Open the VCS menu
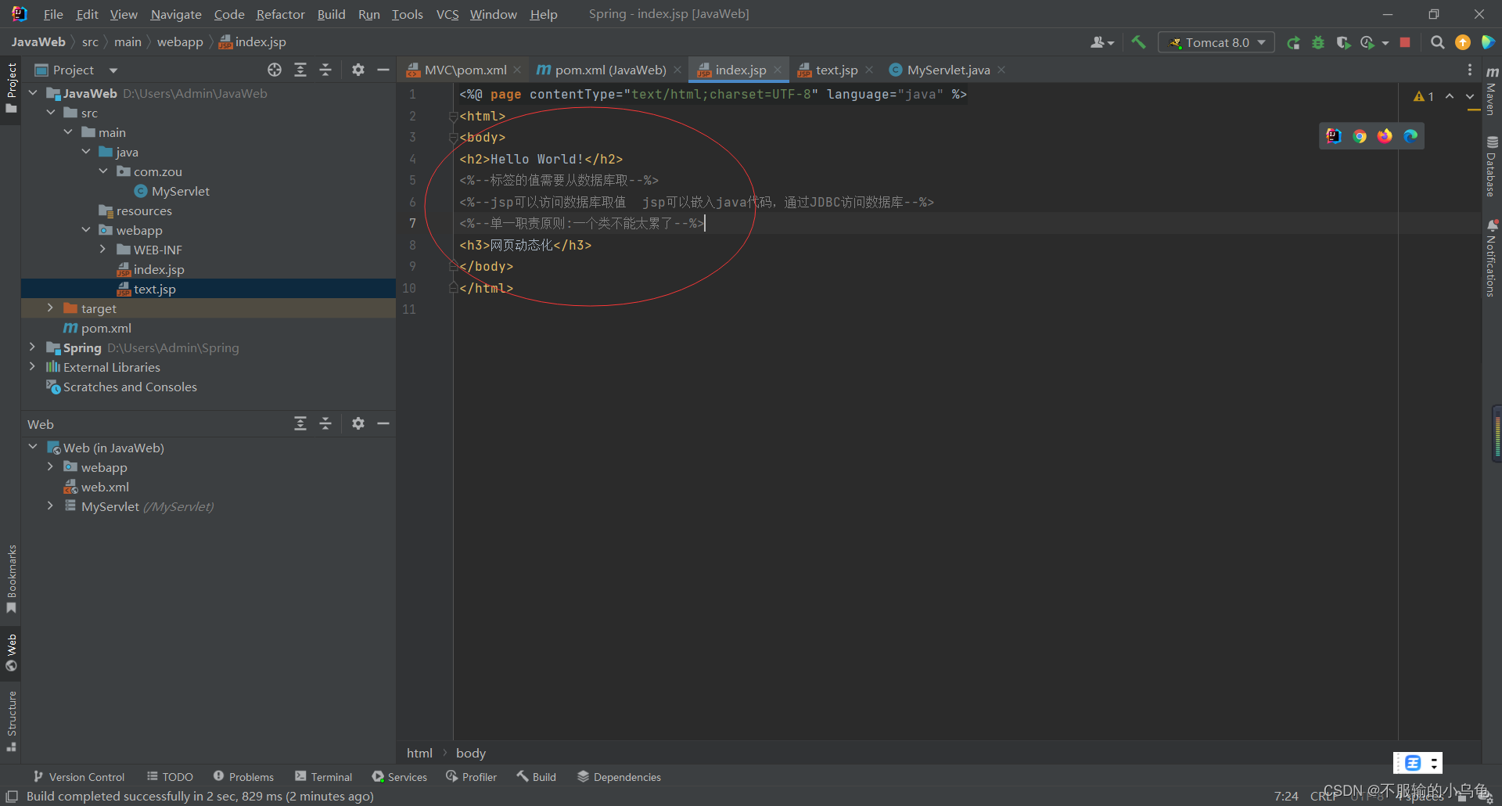The image size is (1502, 806). tap(447, 14)
